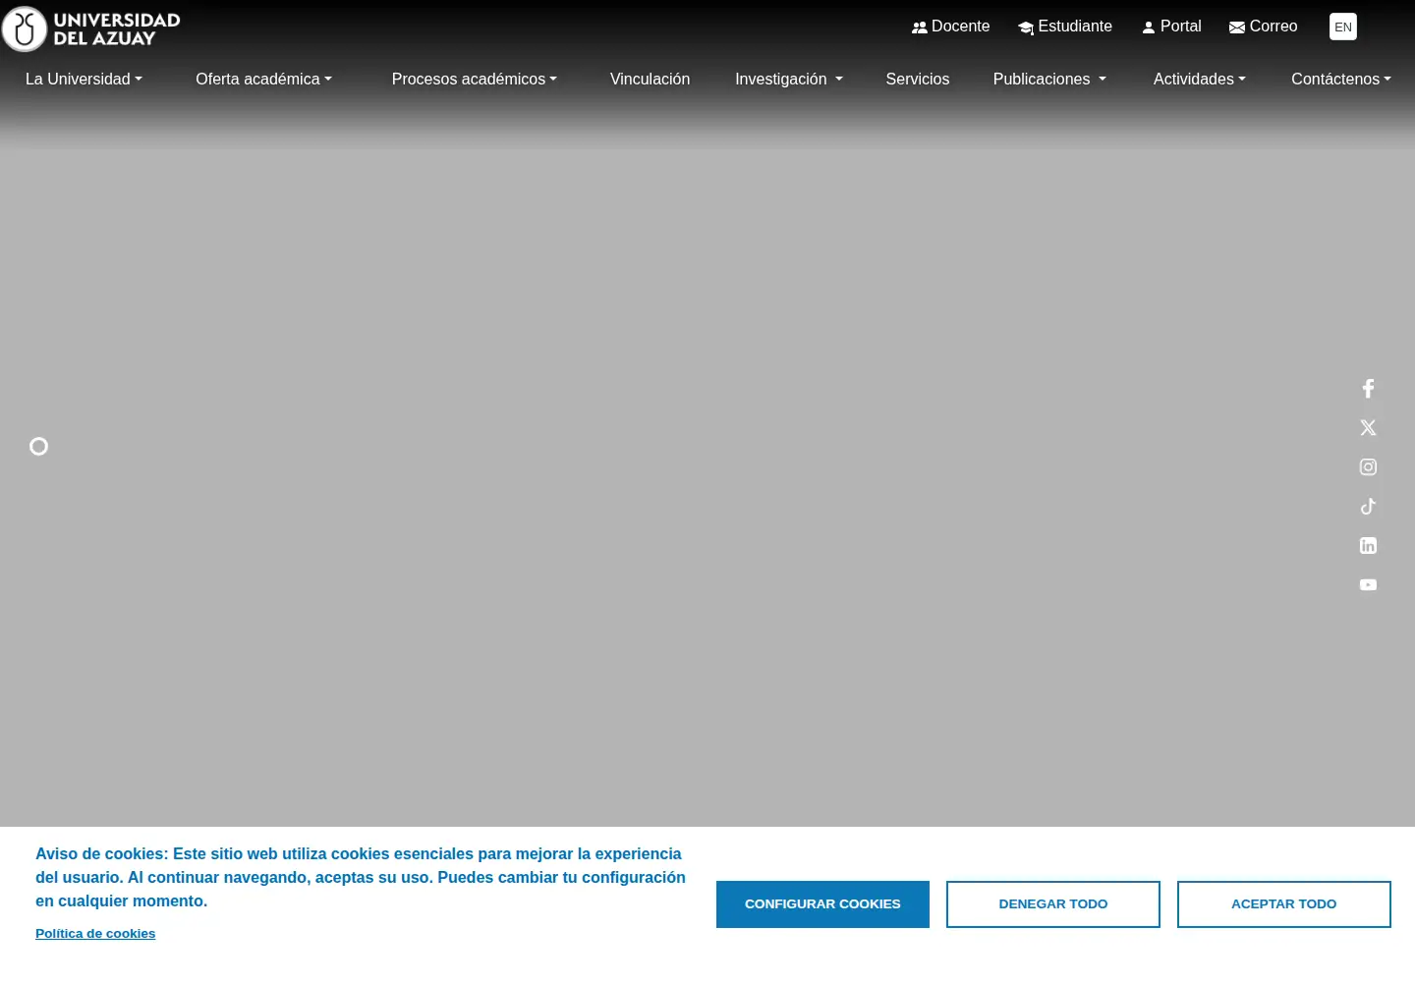Click the Universidad del Azuay logo

pos(91,28)
